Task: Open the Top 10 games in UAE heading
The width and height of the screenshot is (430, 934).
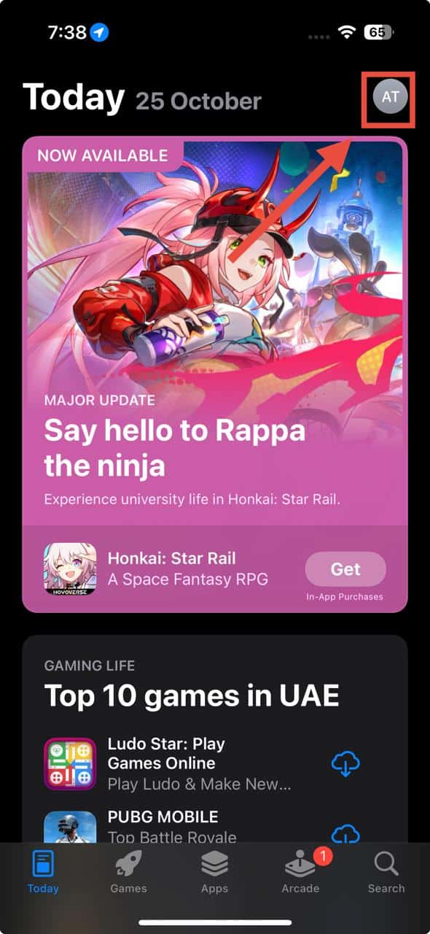Action: [x=192, y=695]
